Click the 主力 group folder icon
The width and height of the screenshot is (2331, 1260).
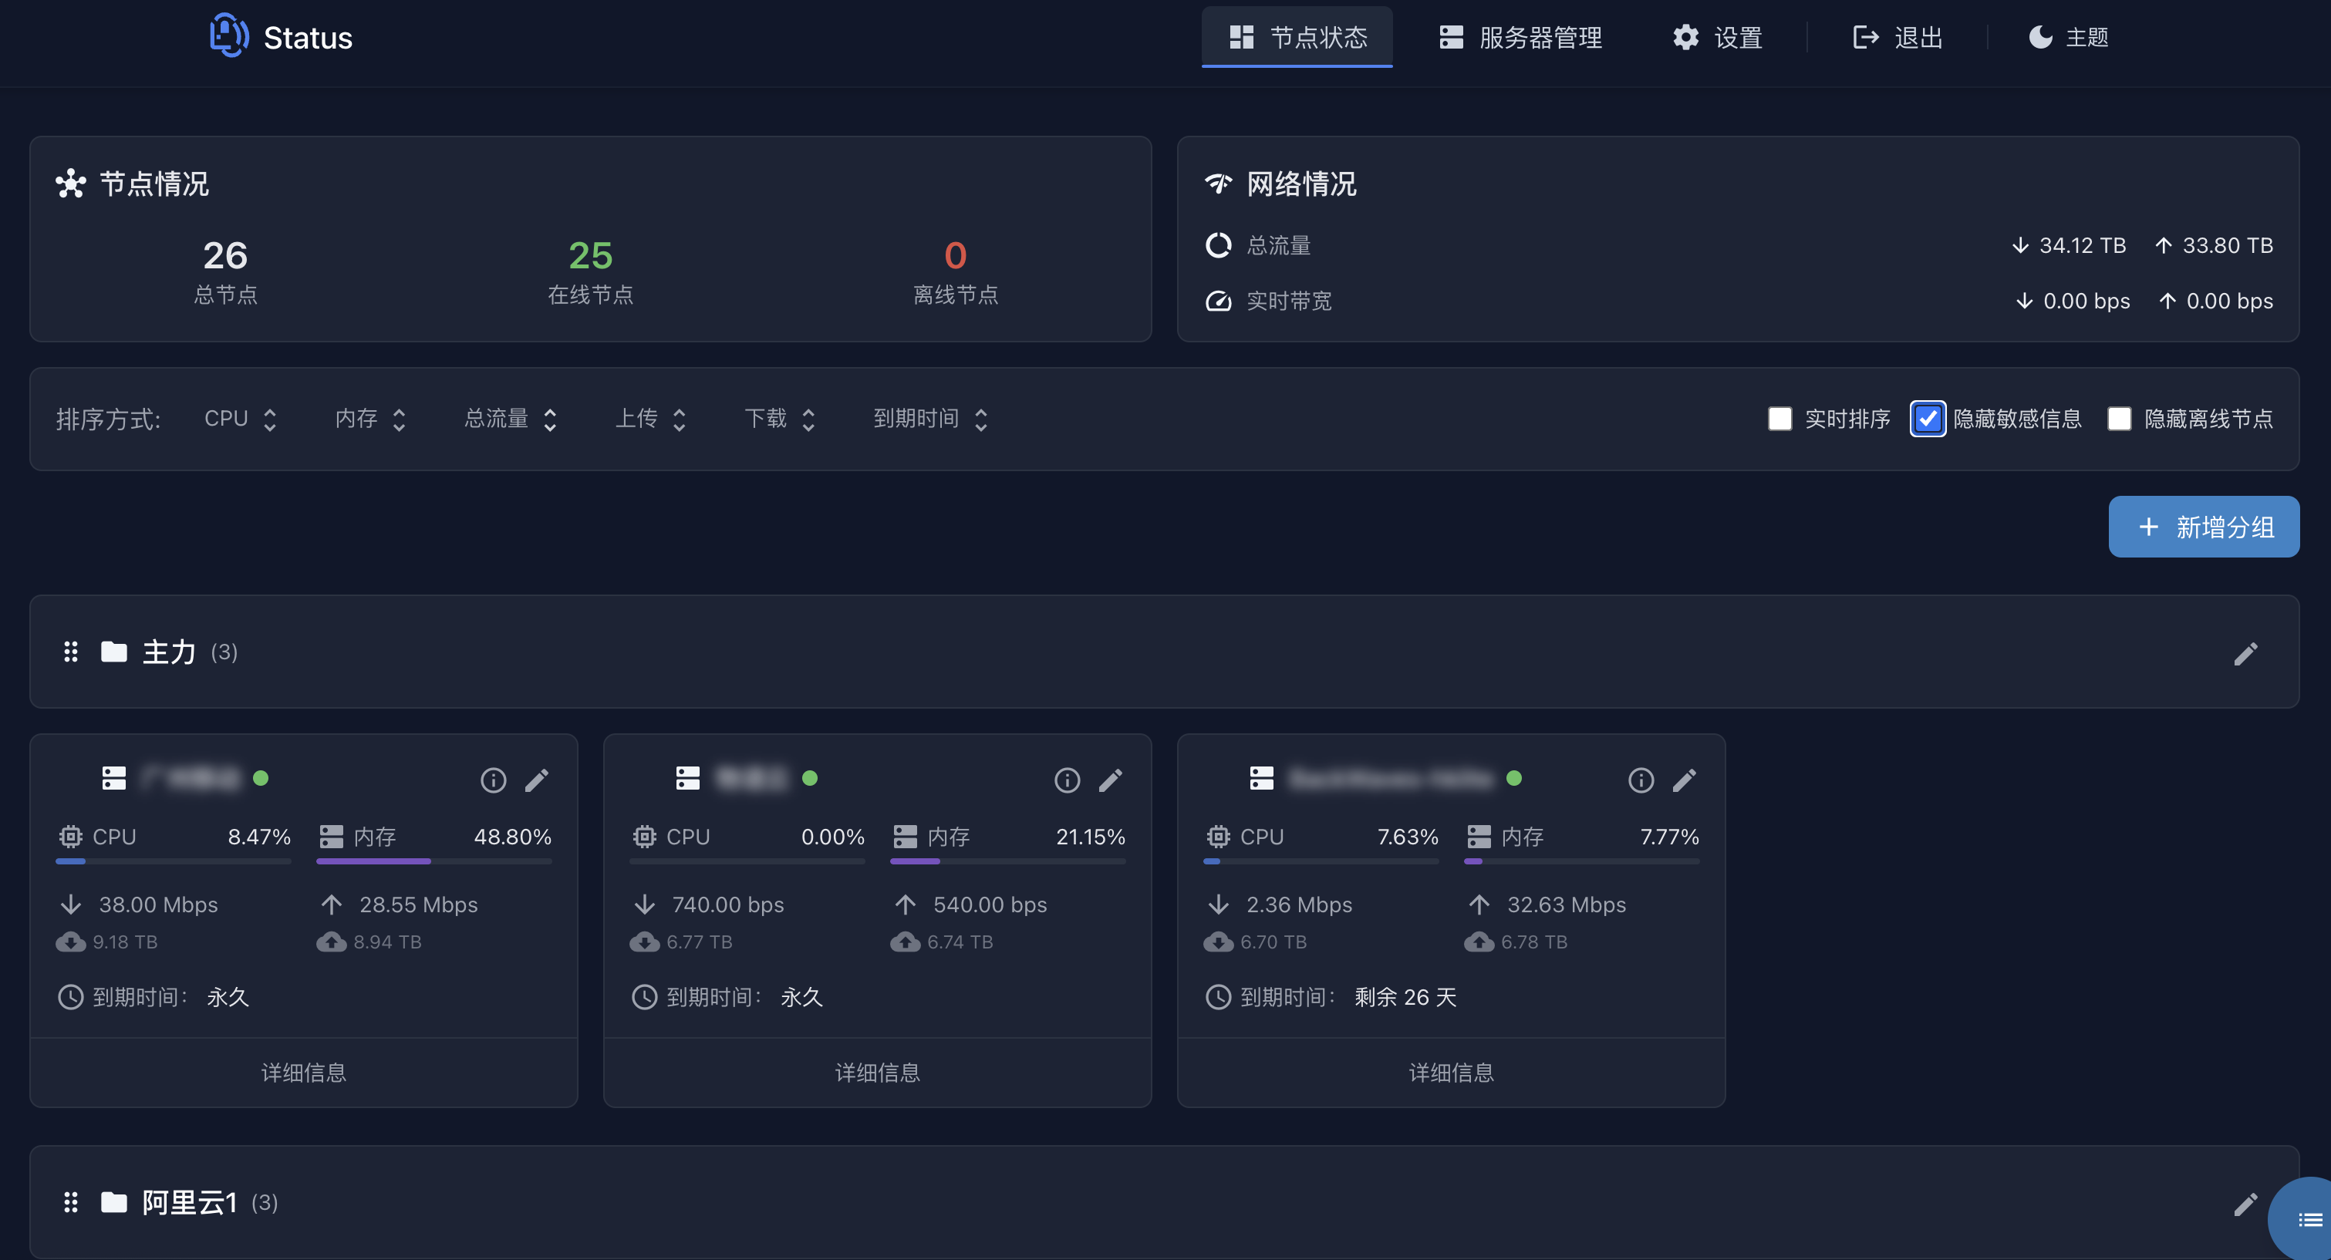(x=114, y=652)
